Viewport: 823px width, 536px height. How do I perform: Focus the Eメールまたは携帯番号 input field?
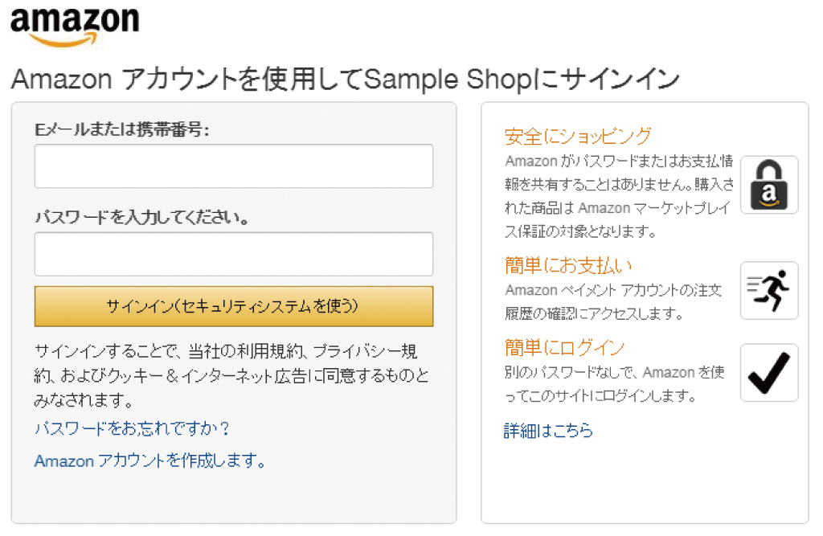233,166
